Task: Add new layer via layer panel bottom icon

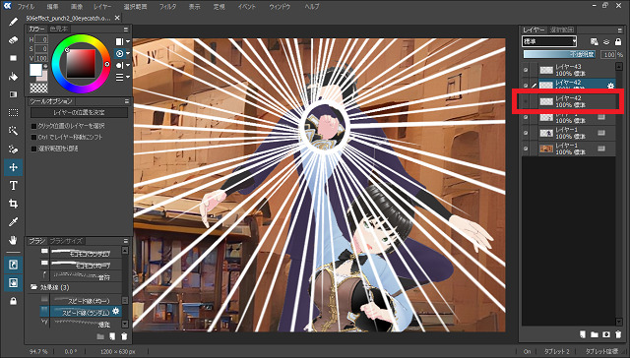Action: tap(583, 334)
